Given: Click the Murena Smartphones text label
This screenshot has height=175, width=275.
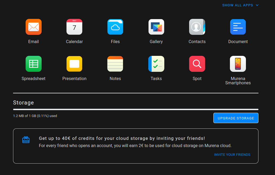Looking at the screenshot, I should click(x=238, y=81).
